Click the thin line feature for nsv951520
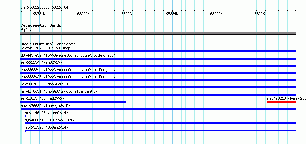The image size is (306, 144). 161,131
